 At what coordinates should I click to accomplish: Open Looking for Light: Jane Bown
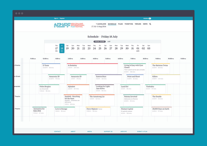105,89
